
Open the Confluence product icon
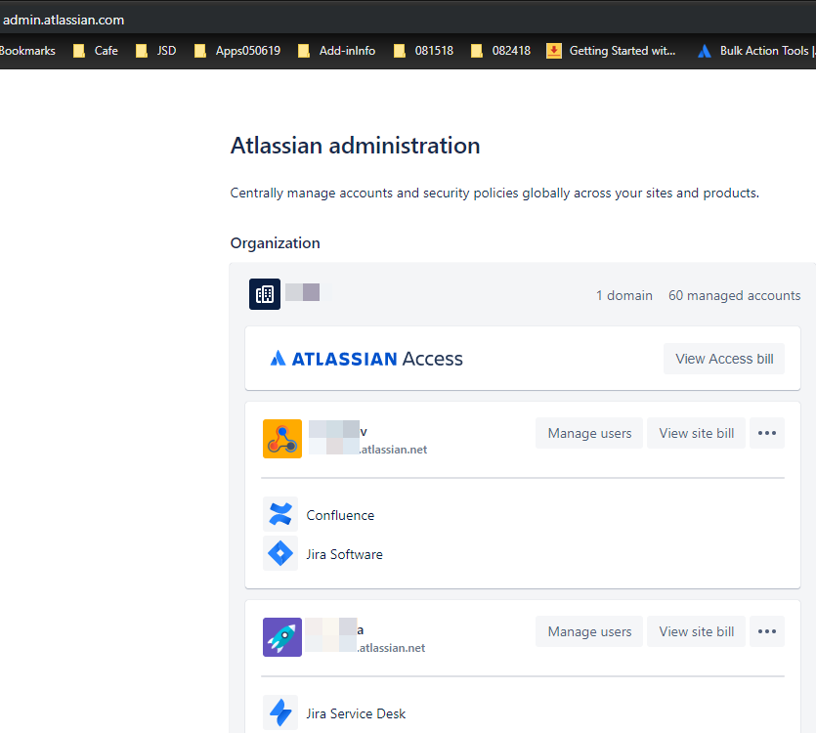coord(279,514)
